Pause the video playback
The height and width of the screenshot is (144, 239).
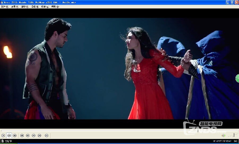[x=9, y=136]
